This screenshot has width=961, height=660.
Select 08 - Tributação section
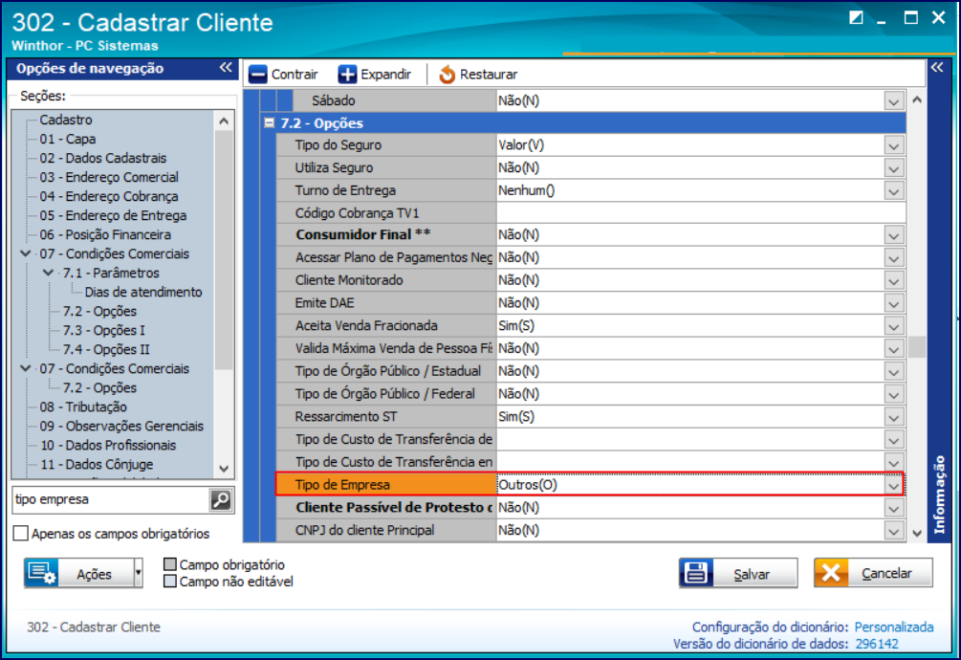coord(83,407)
